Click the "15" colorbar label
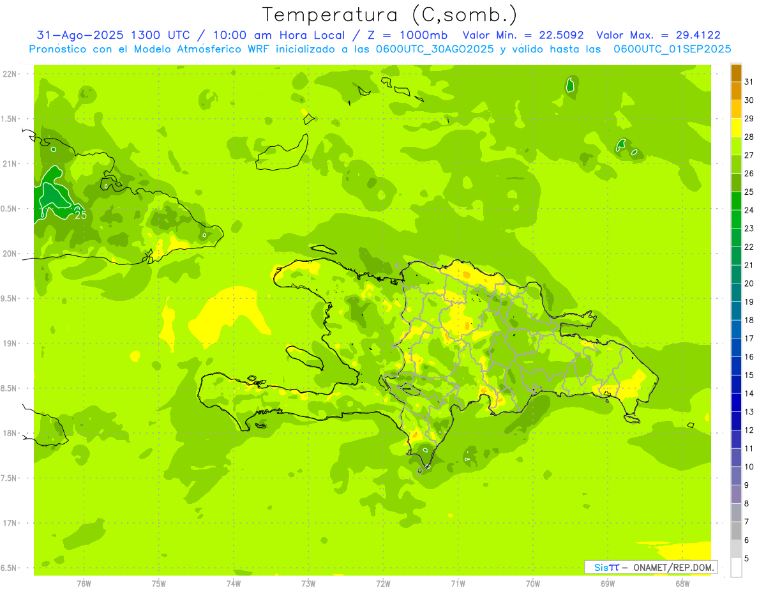The height and width of the screenshot is (592, 766). (749, 376)
